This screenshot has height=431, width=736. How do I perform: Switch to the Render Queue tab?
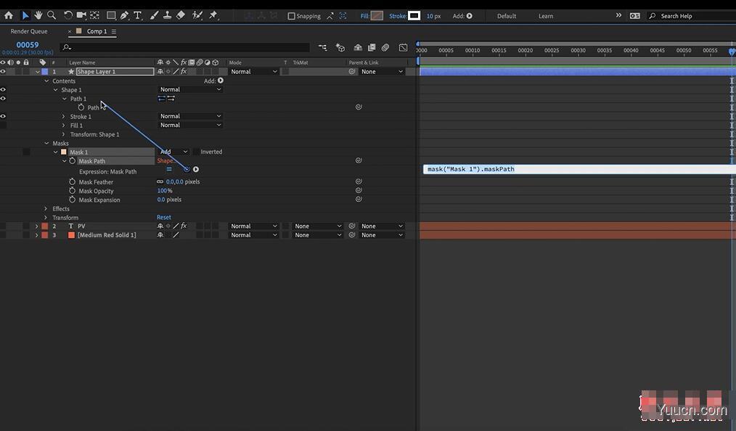29,31
